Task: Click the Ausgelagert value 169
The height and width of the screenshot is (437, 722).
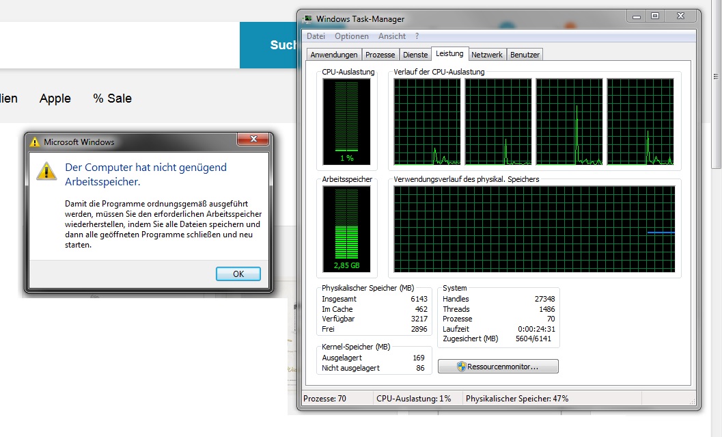Action: point(419,358)
